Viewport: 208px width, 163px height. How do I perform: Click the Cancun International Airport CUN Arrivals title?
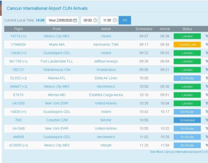click(47, 9)
